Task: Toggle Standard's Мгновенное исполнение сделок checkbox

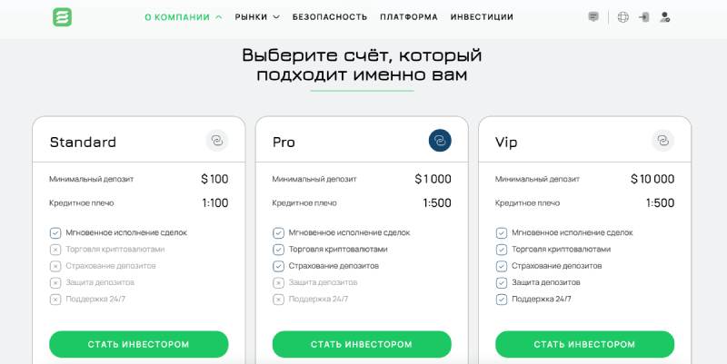Action: coord(55,232)
